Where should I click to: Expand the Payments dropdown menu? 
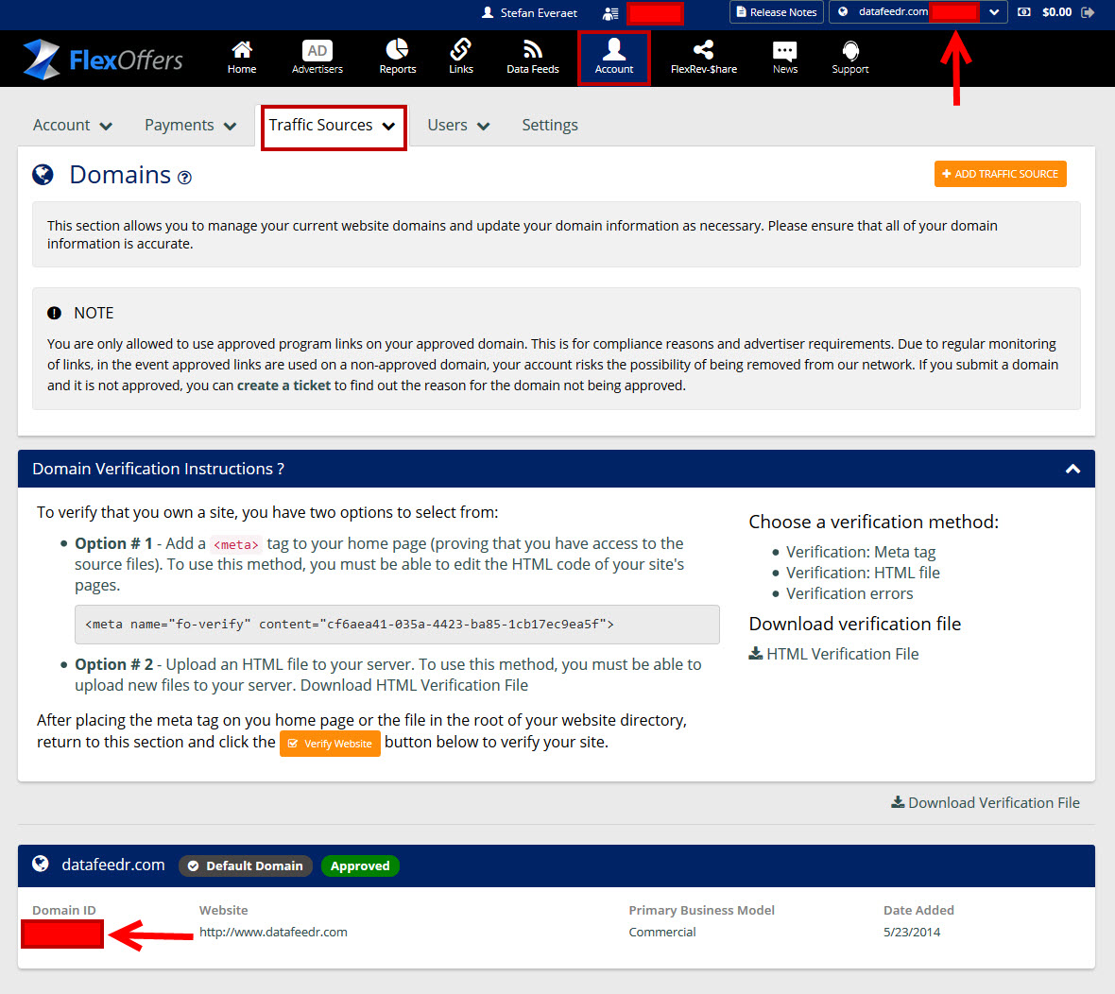[x=190, y=126]
